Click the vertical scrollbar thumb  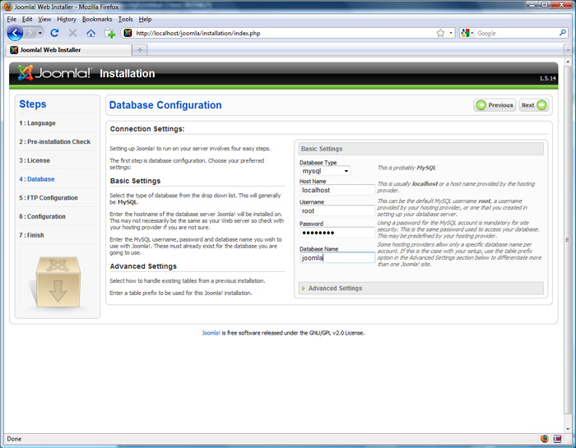click(568, 239)
